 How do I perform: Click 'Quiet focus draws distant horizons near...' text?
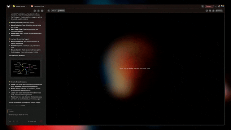click(135, 69)
